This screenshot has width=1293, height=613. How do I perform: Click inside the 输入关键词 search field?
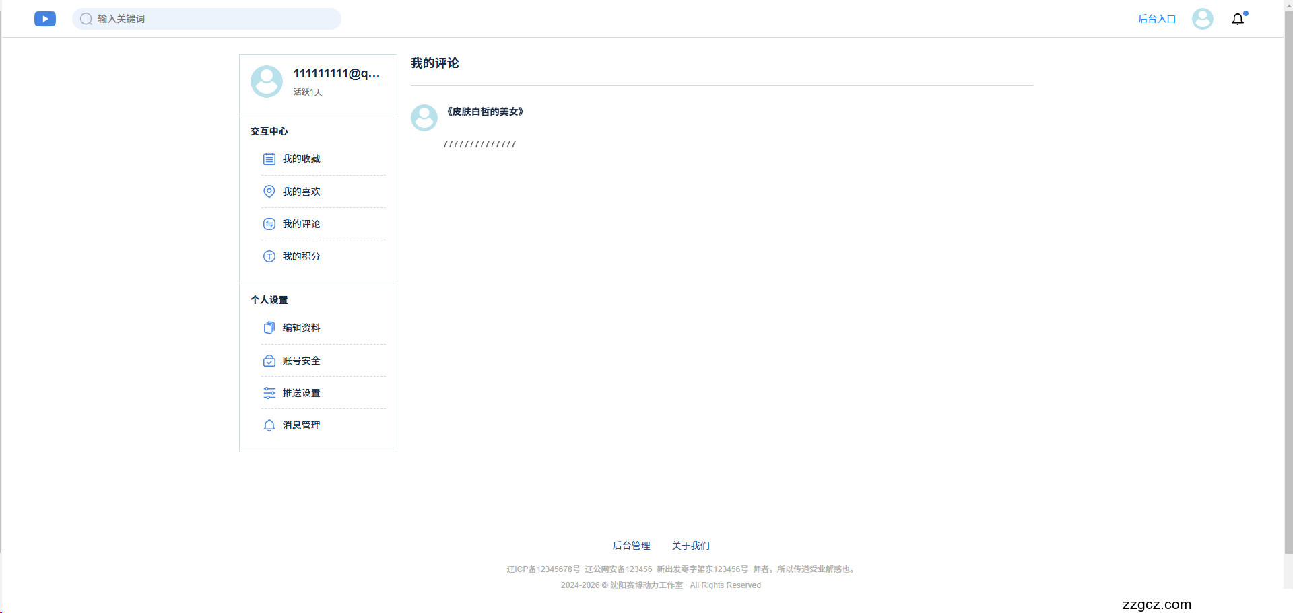(168, 19)
